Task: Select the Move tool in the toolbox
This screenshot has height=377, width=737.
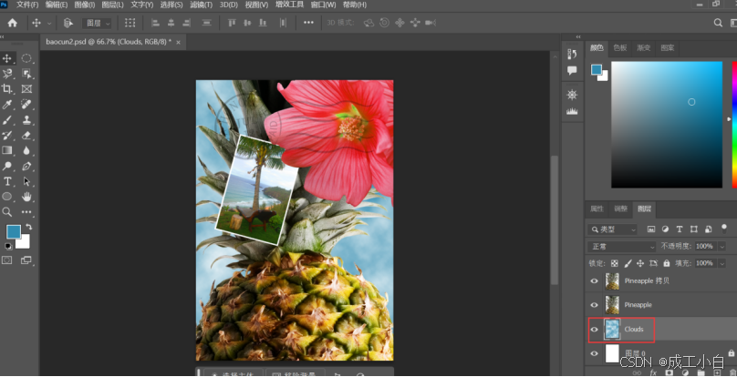Action: (x=7, y=58)
